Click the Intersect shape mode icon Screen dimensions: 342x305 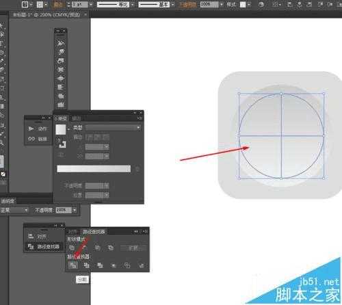point(98,248)
